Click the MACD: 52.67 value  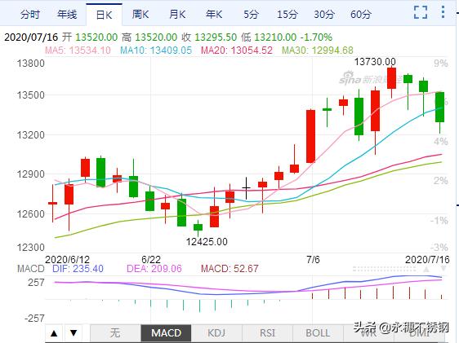[229, 269]
